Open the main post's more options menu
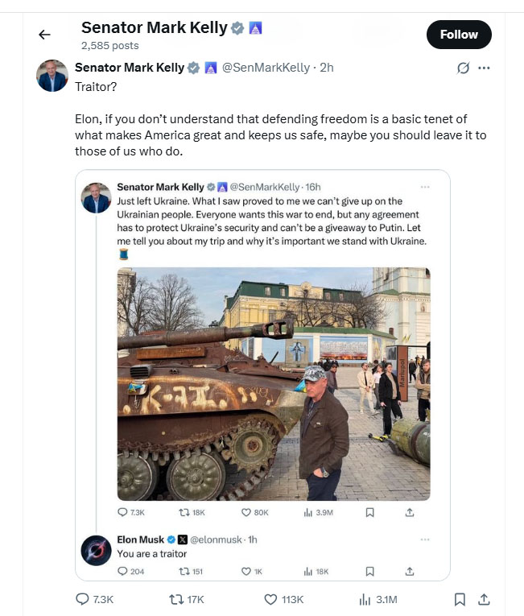This screenshot has width=524, height=616. click(x=484, y=68)
